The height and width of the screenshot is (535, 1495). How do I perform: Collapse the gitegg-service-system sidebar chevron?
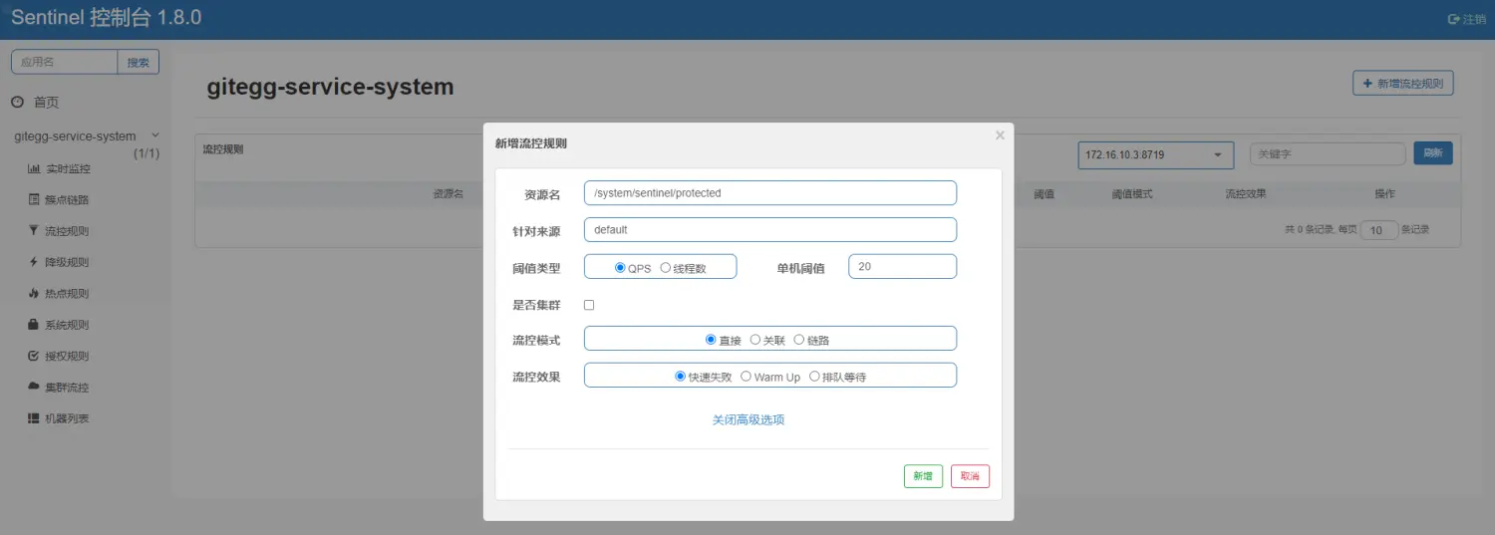154,135
